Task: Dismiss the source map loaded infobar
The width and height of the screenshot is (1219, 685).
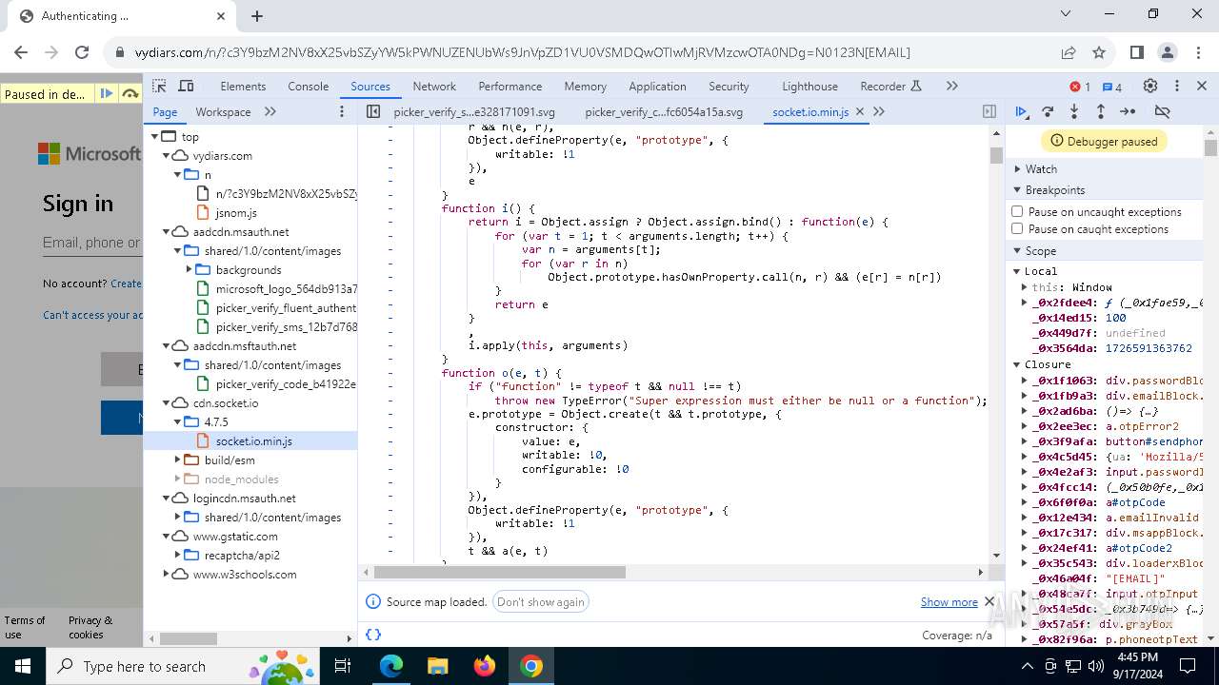Action: point(989,601)
